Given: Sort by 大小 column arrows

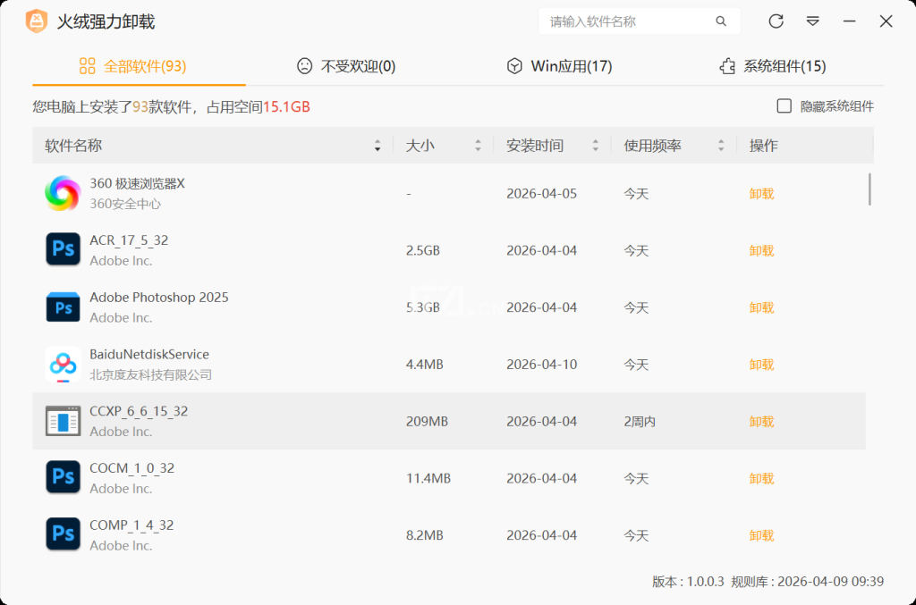Looking at the screenshot, I should (x=478, y=146).
